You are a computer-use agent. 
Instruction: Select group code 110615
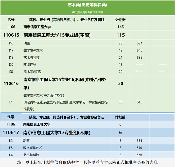tap(11, 35)
